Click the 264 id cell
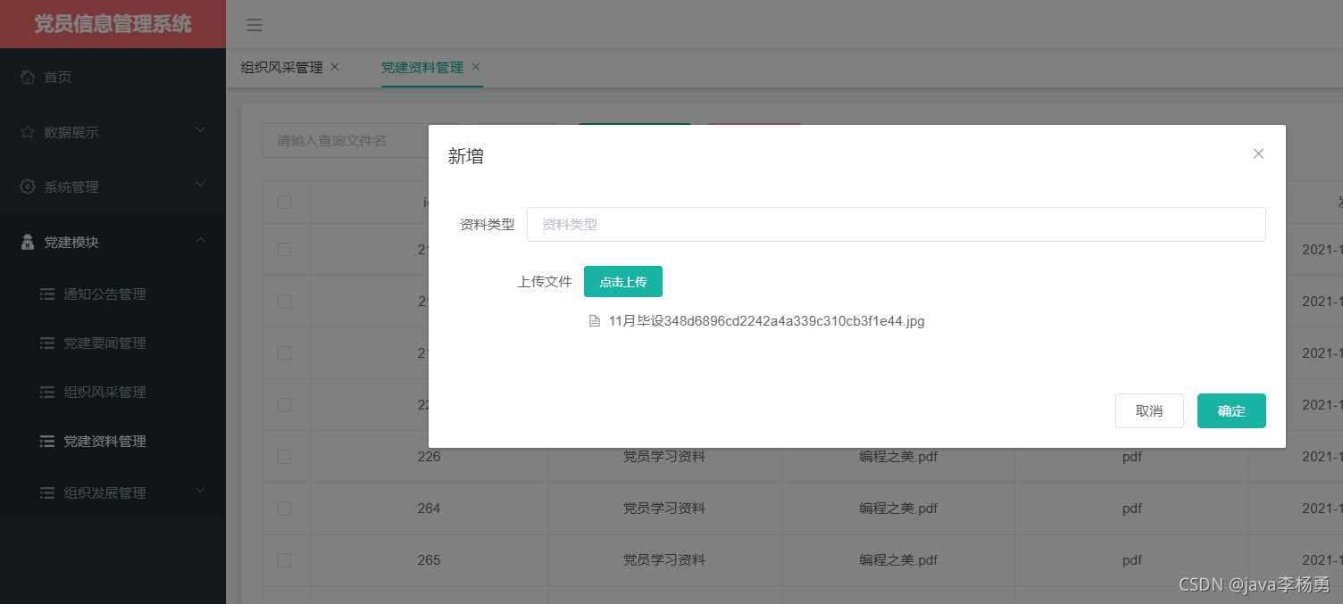The height and width of the screenshot is (604, 1343). [429, 509]
